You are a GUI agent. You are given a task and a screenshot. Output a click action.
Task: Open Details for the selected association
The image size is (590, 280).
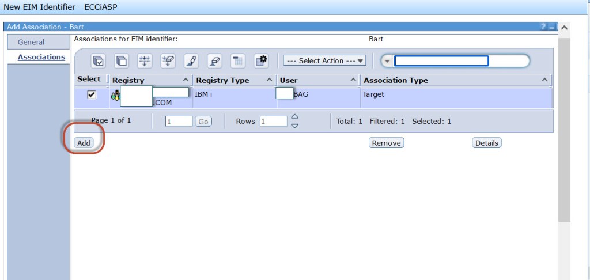[x=486, y=143]
